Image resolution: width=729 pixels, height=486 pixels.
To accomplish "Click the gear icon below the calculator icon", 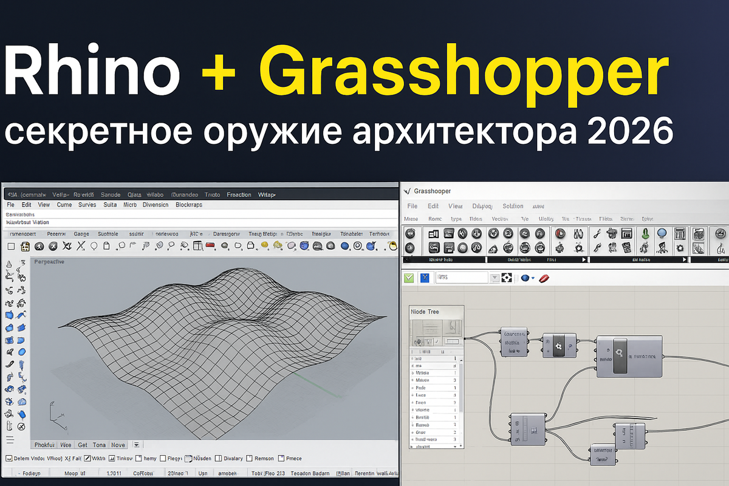I will tap(680, 247).
